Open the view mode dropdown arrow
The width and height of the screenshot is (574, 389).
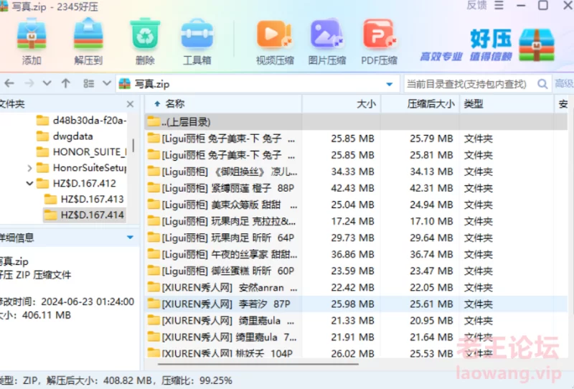[x=106, y=83]
